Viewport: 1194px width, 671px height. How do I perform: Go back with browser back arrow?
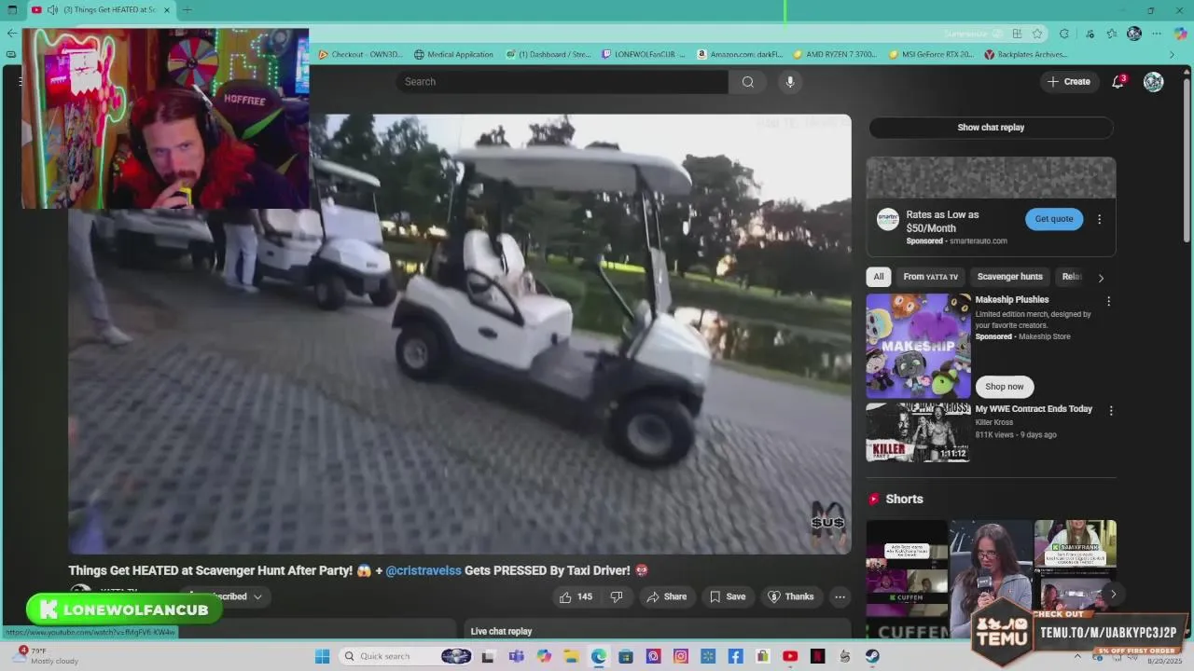click(11, 34)
